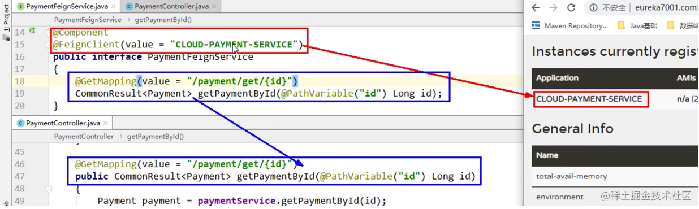The width and height of the screenshot is (699, 209).
Task: Select the total-avail-memory row
Action: click(615, 176)
